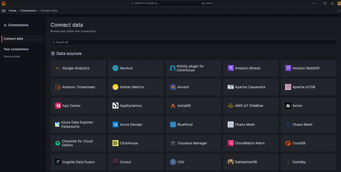
Task: Click the AWS IoT SiteWise icon
Action: click(x=230, y=106)
